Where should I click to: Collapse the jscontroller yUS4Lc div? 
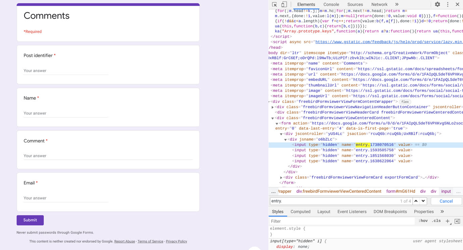(x=281, y=134)
